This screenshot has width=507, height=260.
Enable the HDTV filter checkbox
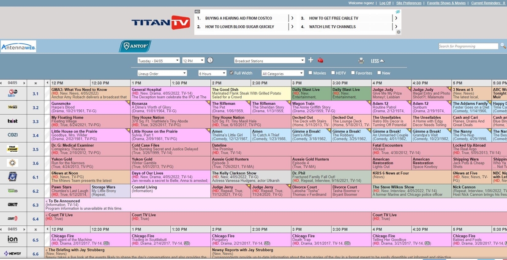(x=333, y=73)
